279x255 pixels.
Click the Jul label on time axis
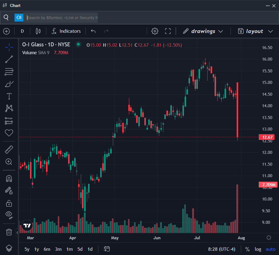coord(197,238)
